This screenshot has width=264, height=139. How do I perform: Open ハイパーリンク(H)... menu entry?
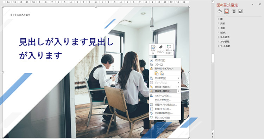tap(165, 96)
